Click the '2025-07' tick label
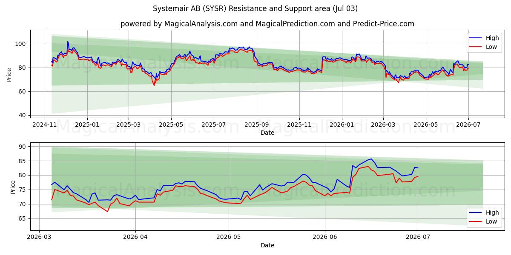Image resolution: width=511 pixels, height=255 pixels. pos(213,125)
